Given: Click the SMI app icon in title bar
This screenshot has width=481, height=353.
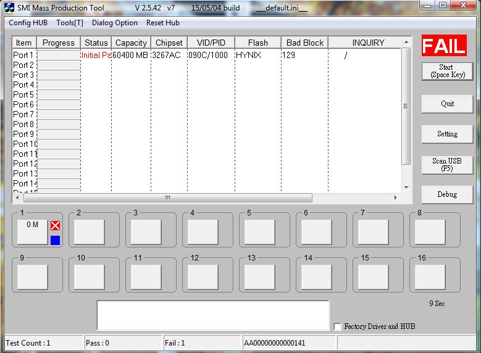Looking at the screenshot, I should (x=9, y=7).
